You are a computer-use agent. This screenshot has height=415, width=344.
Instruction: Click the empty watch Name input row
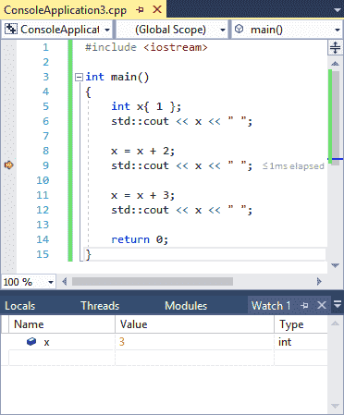tap(62, 358)
